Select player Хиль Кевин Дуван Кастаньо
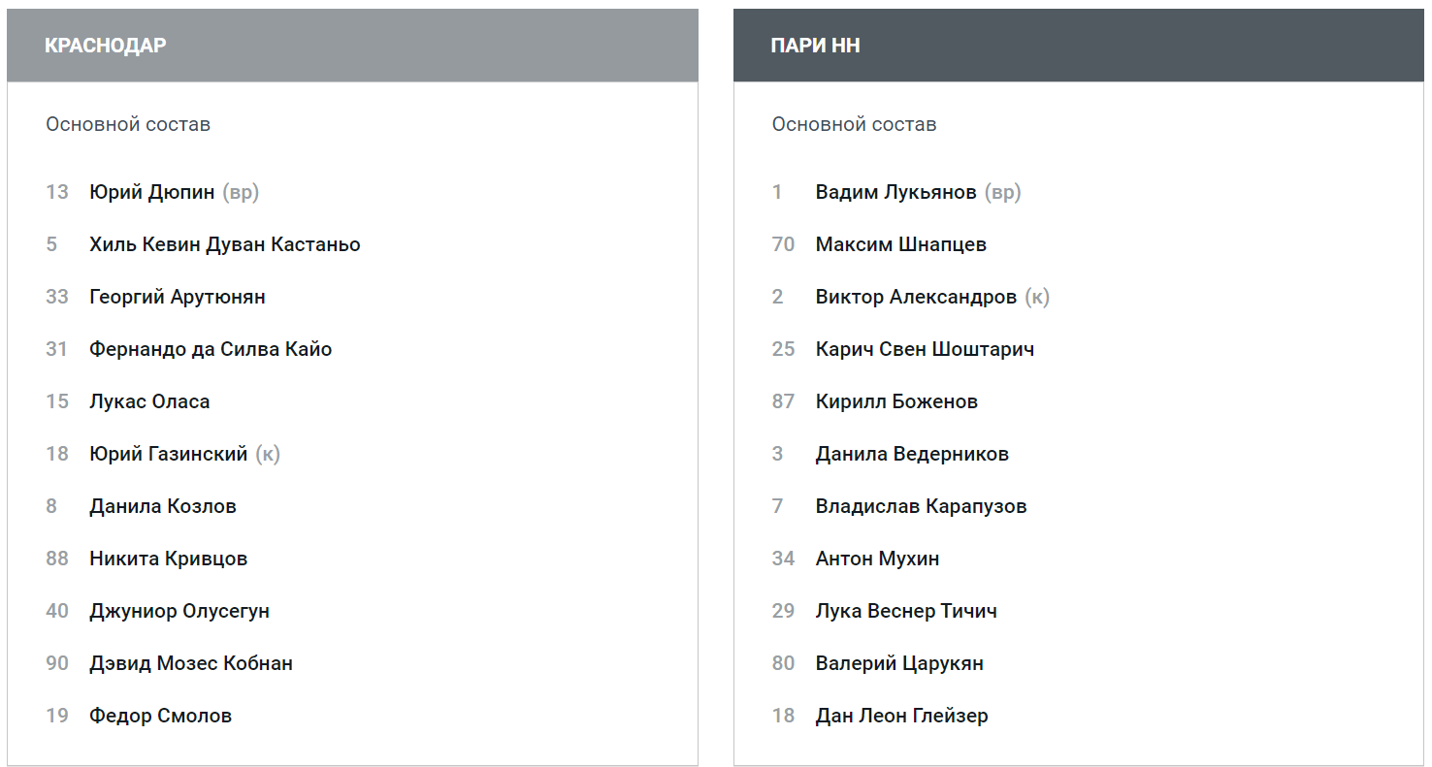The width and height of the screenshot is (1432, 767). tap(224, 244)
